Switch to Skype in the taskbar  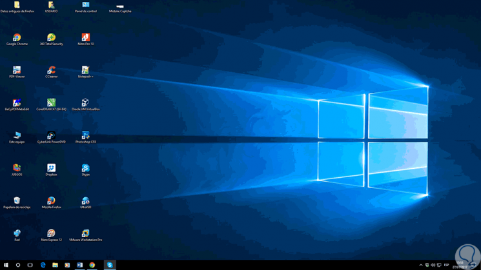coord(110,265)
